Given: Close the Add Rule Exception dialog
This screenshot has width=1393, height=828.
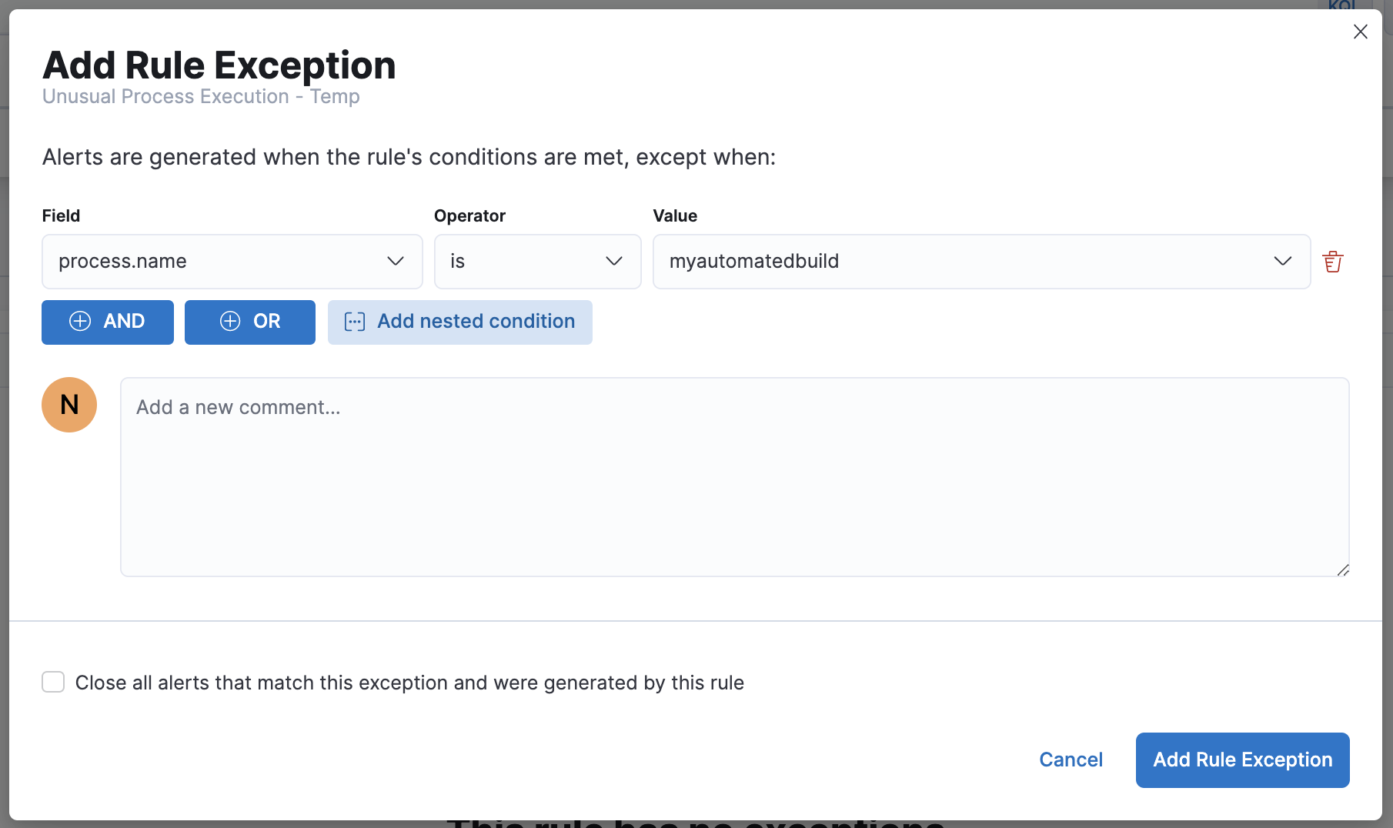Looking at the screenshot, I should [1361, 32].
